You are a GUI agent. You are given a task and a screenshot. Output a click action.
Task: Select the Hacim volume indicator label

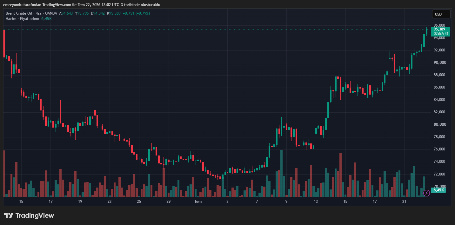(x=11, y=19)
